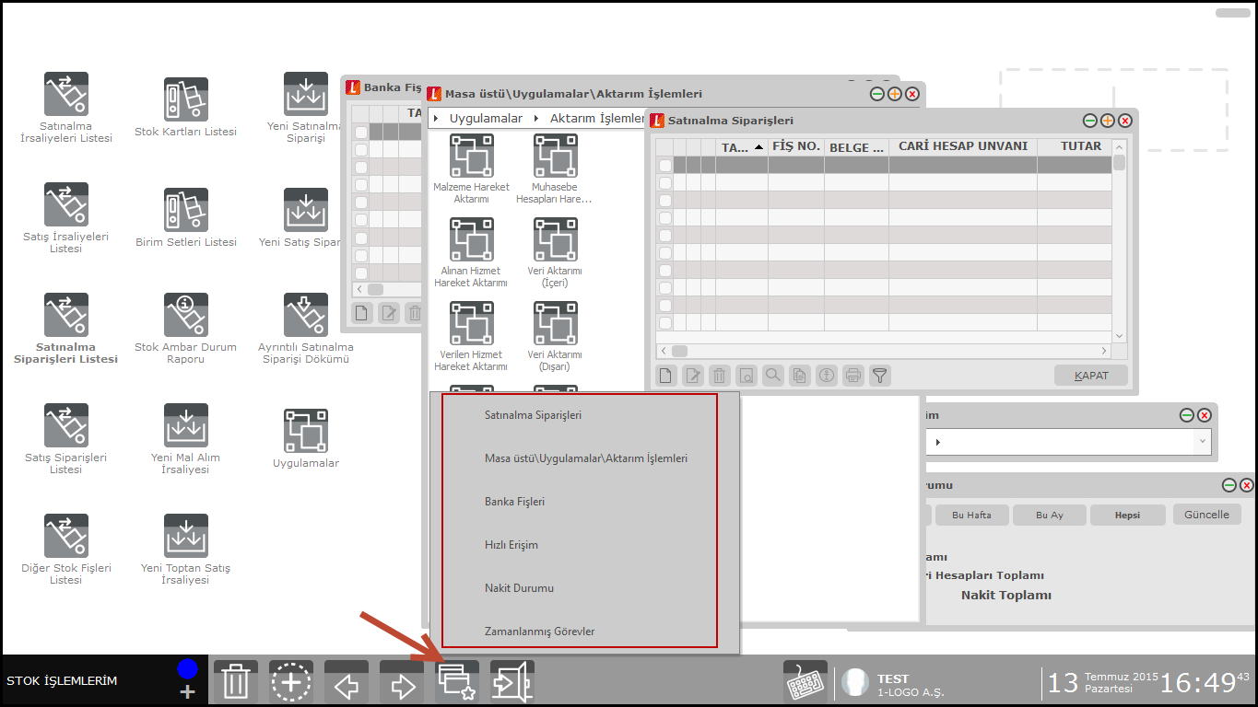This screenshot has width=1258, height=707.
Task: Add a new desktop with the plus sign
Action: (x=188, y=692)
